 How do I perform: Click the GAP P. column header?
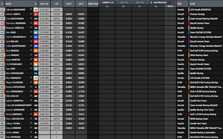(x=69, y=4)
